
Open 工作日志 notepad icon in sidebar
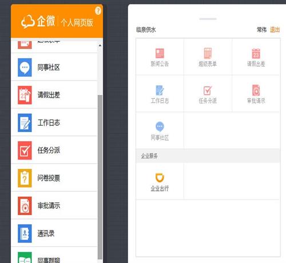25,123
